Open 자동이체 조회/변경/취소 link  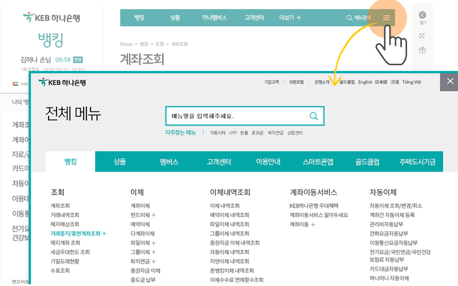click(x=396, y=206)
